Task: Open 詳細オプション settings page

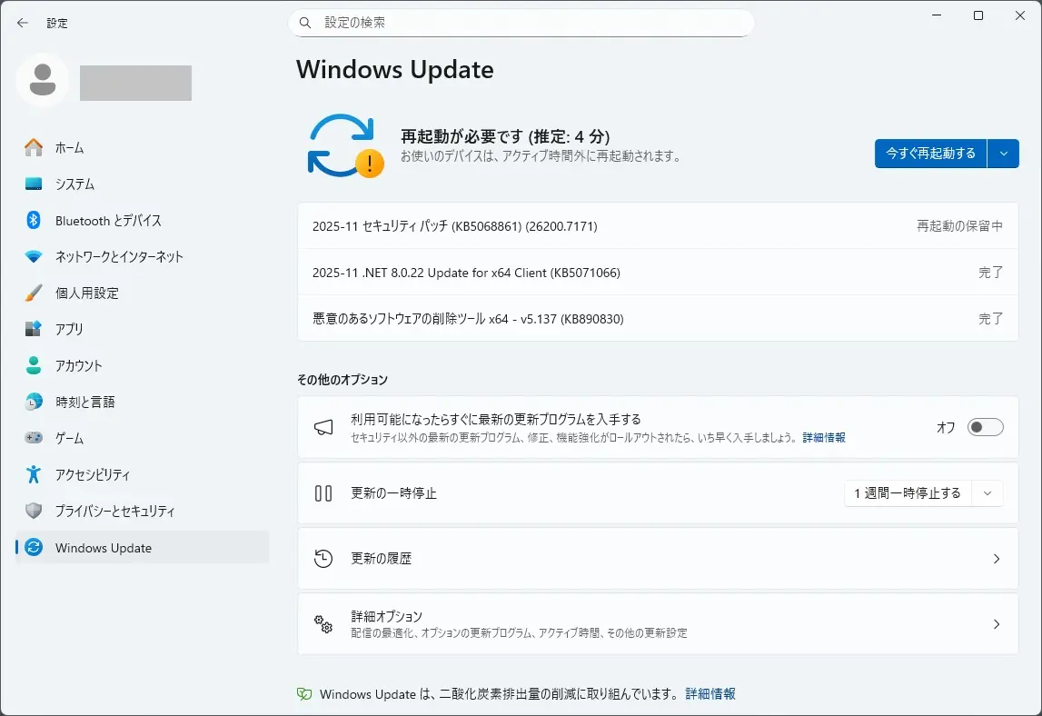Action: tap(657, 624)
